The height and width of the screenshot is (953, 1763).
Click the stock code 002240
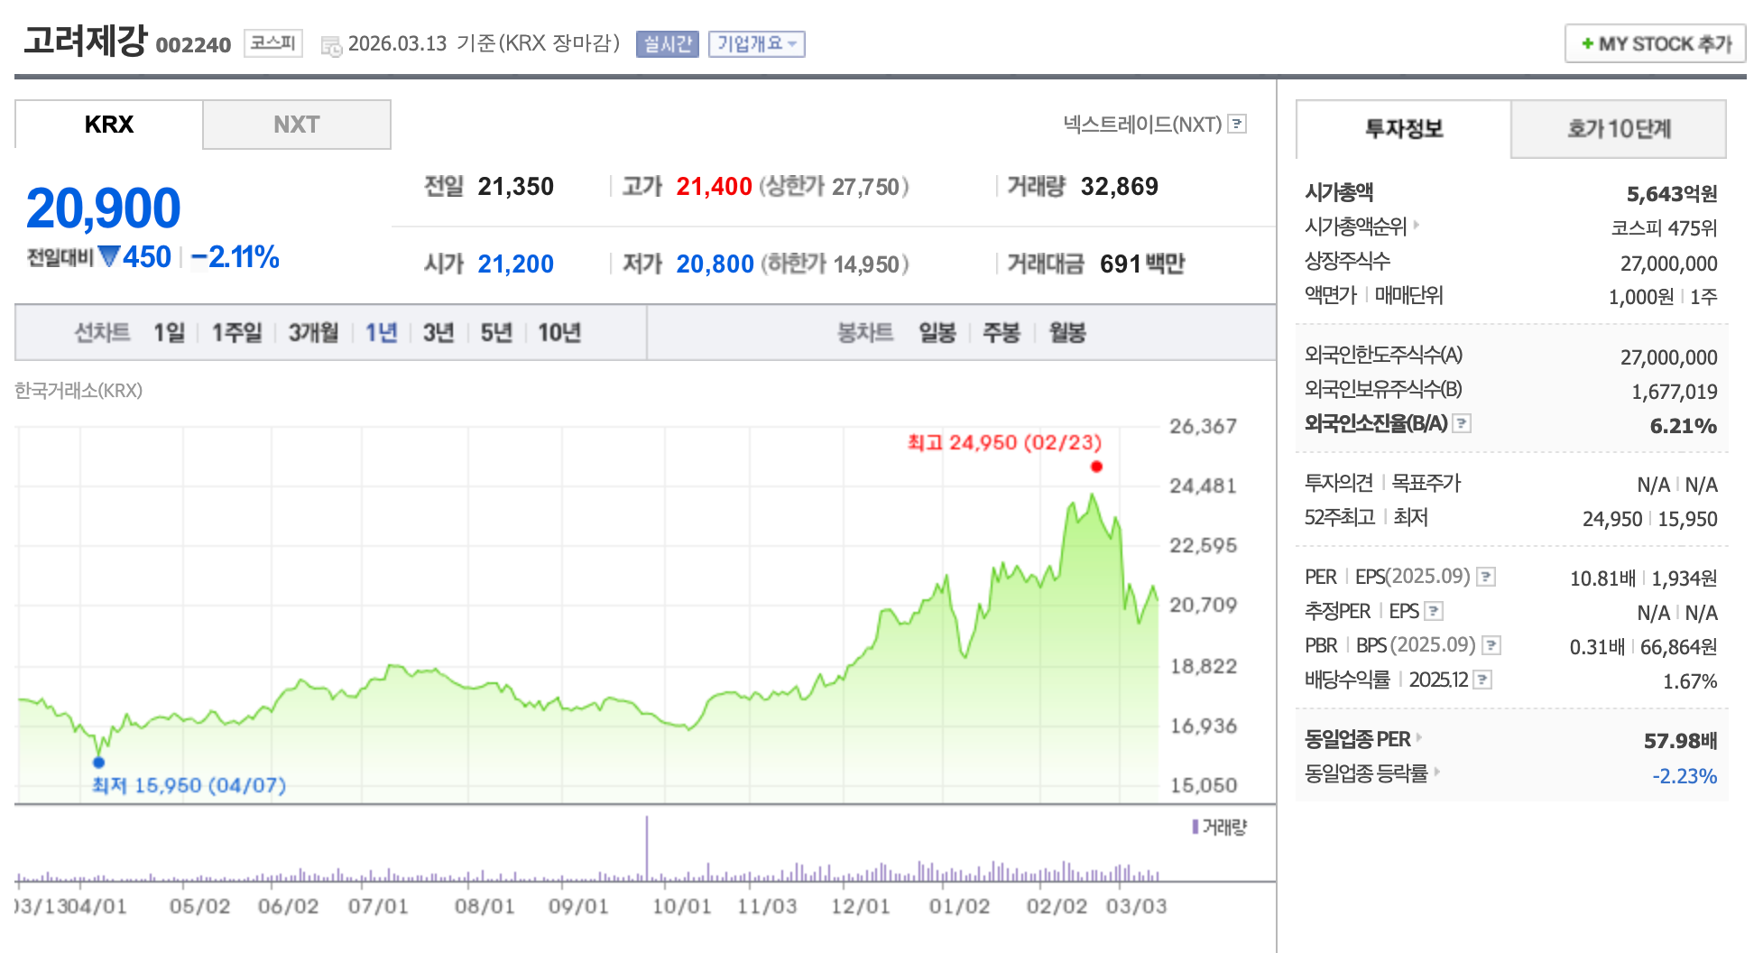[x=193, y=45]
